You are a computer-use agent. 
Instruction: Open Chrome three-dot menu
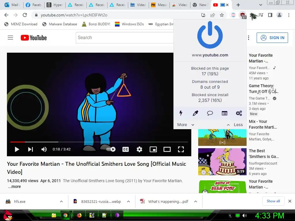pos(289,15)
